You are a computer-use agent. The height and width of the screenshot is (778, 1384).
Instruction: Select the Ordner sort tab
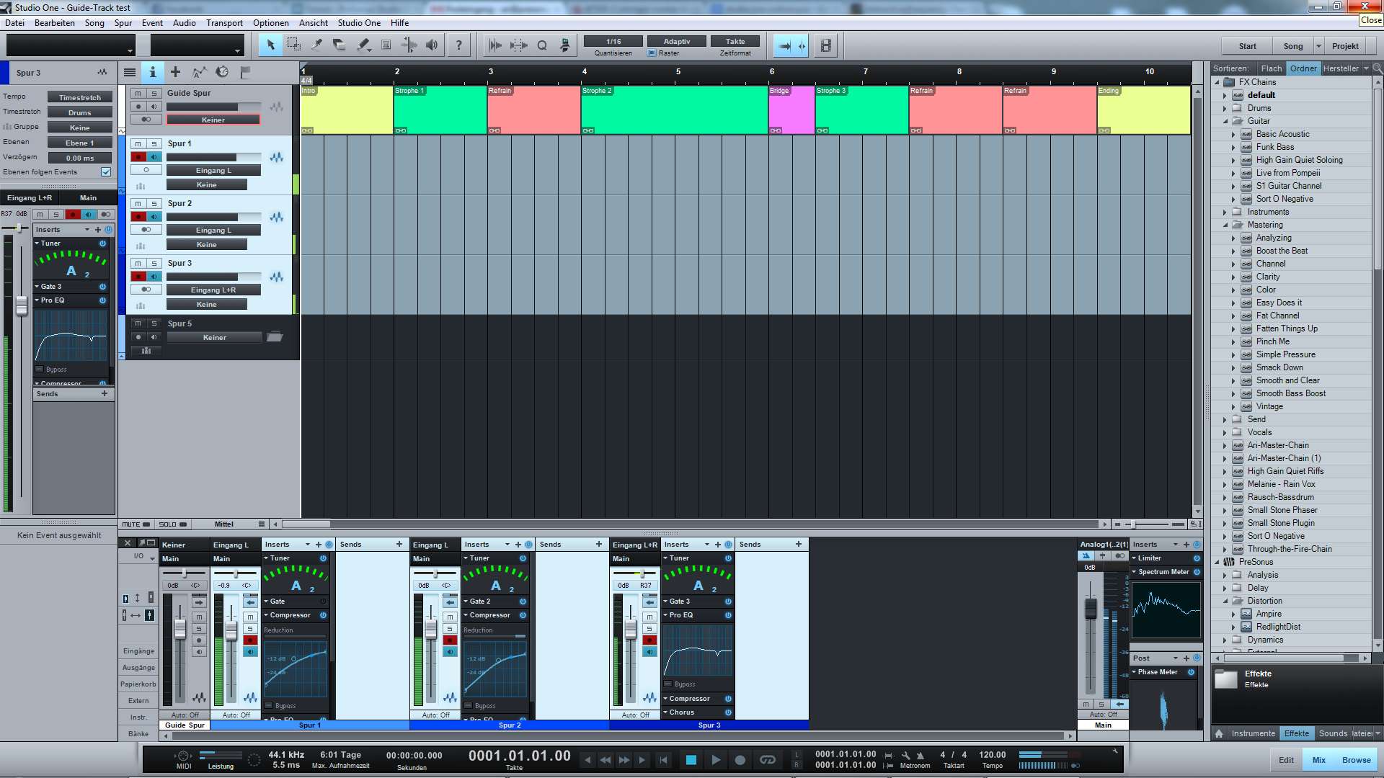1303,68
